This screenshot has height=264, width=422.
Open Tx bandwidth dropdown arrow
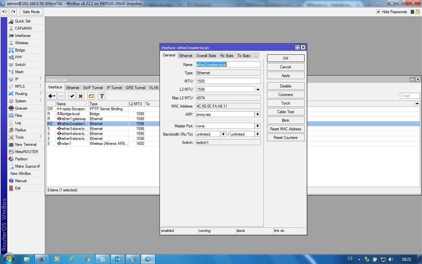tap(258, 134)
